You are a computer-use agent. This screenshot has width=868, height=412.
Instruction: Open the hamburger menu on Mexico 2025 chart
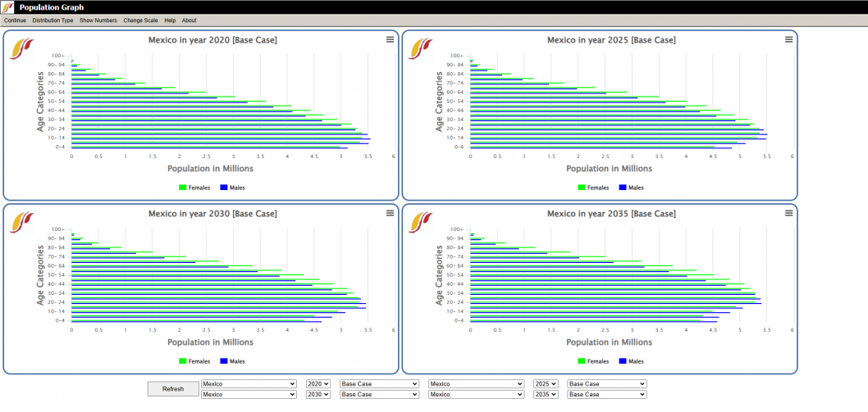click(x=789, y=39)
